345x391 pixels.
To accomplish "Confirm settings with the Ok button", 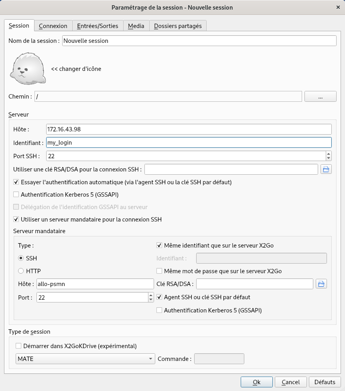I will point(256,382).
